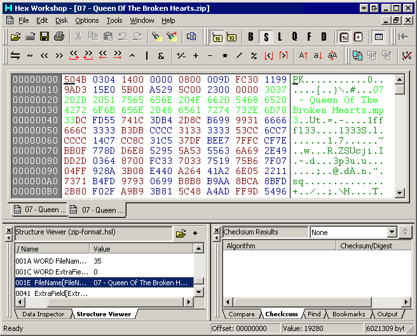Click the percent modulo operation icon
The image size is (417, 336).
coord(254,55)
